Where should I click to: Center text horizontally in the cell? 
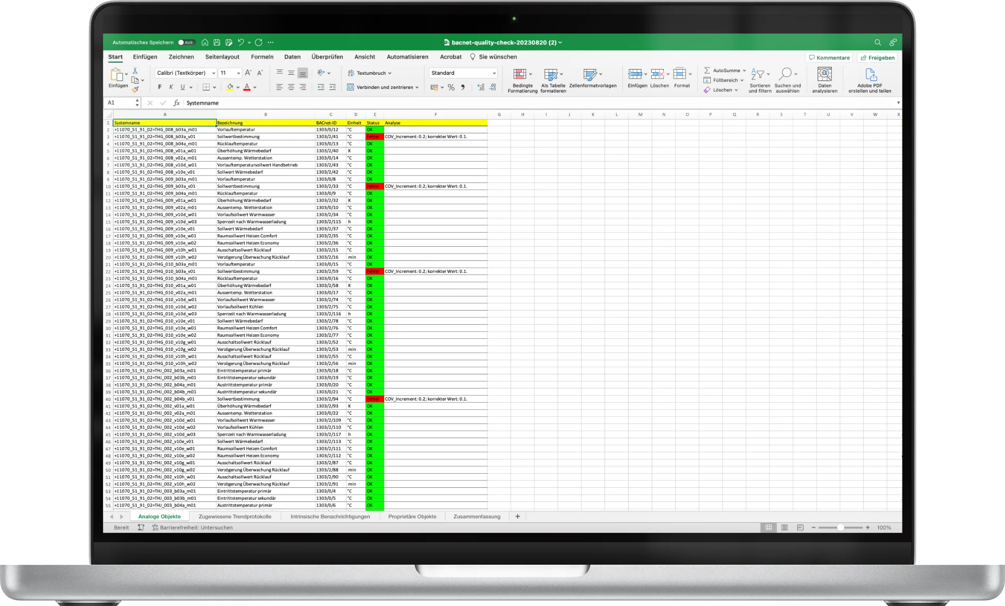291,87
